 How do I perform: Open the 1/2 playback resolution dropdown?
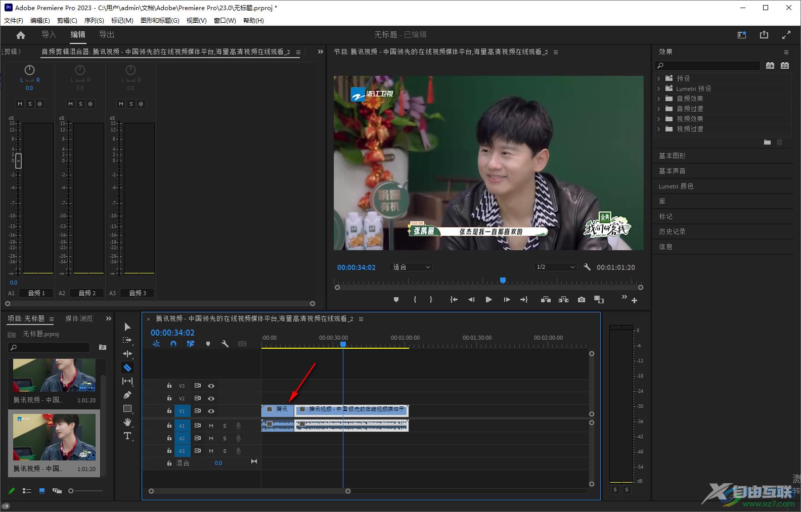555,267
